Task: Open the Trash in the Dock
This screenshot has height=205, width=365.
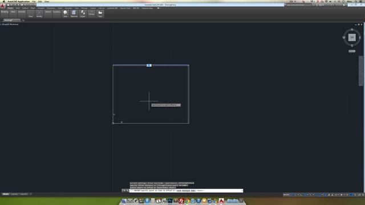Action: pyautogui.click(x=241, y=201)
